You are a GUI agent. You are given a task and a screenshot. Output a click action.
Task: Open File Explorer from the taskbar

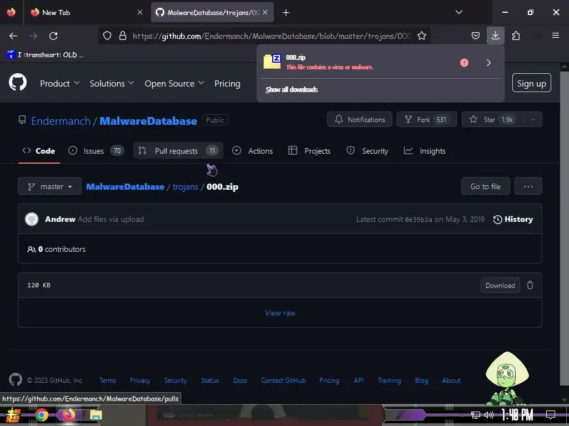(96, 415)
